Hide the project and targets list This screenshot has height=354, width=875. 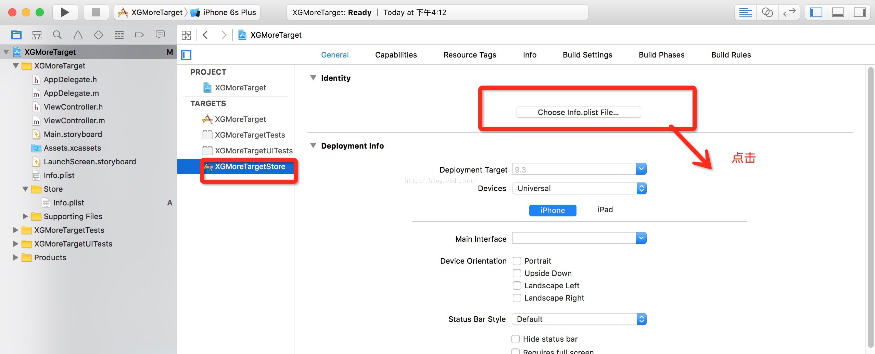click(186, 55)
